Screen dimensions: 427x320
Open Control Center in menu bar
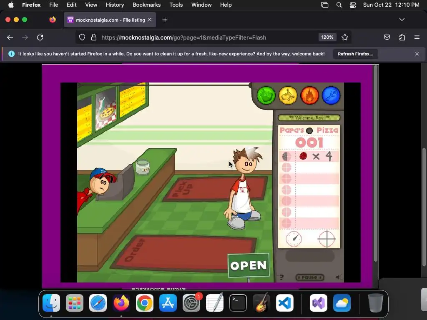353,5
